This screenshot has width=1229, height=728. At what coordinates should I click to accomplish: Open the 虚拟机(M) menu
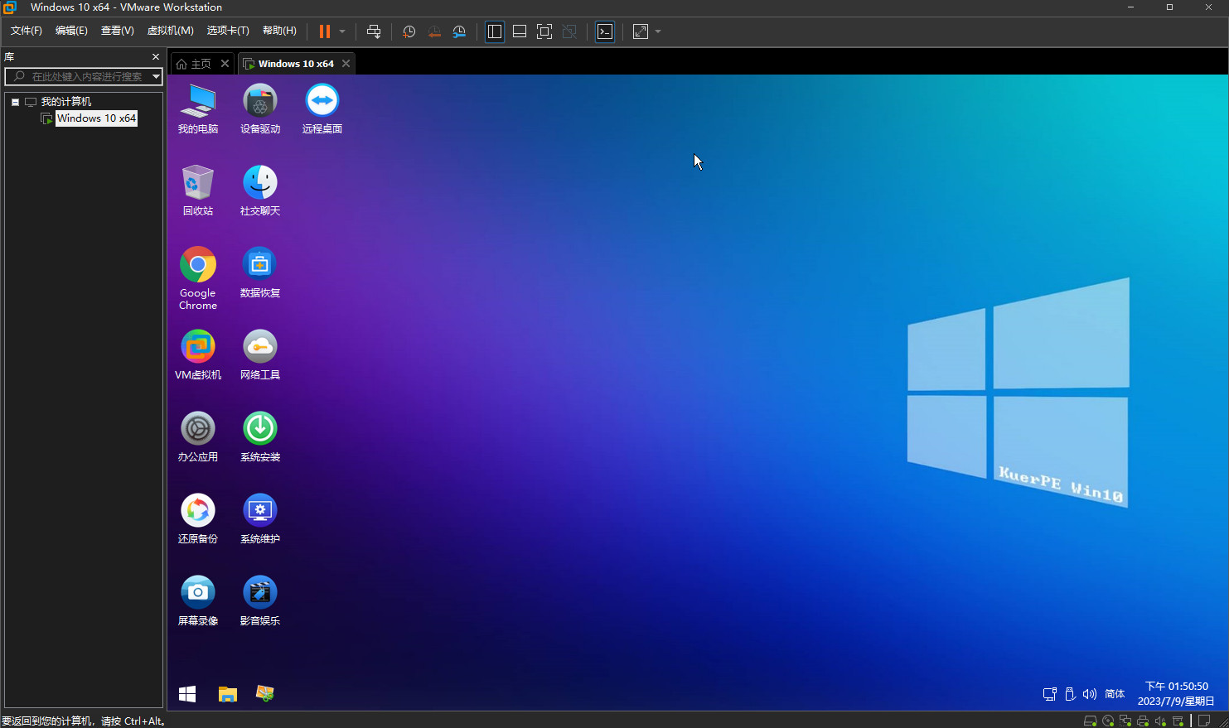170,31
